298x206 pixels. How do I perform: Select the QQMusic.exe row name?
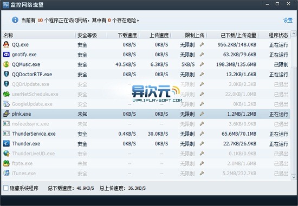(26, 64)
